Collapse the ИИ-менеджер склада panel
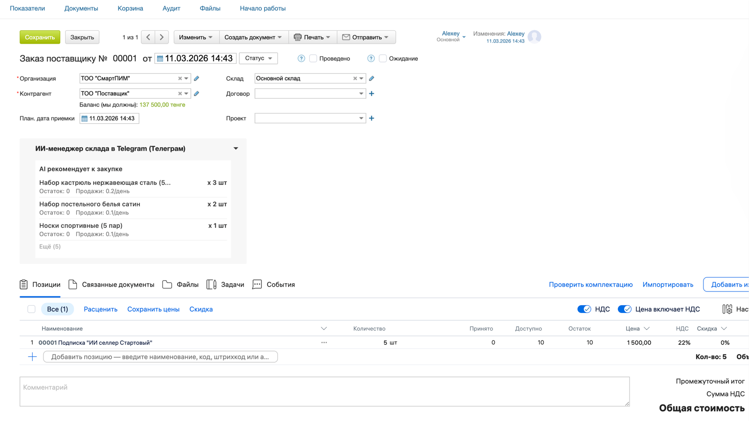749x421 pixels. tap(236, 149)
